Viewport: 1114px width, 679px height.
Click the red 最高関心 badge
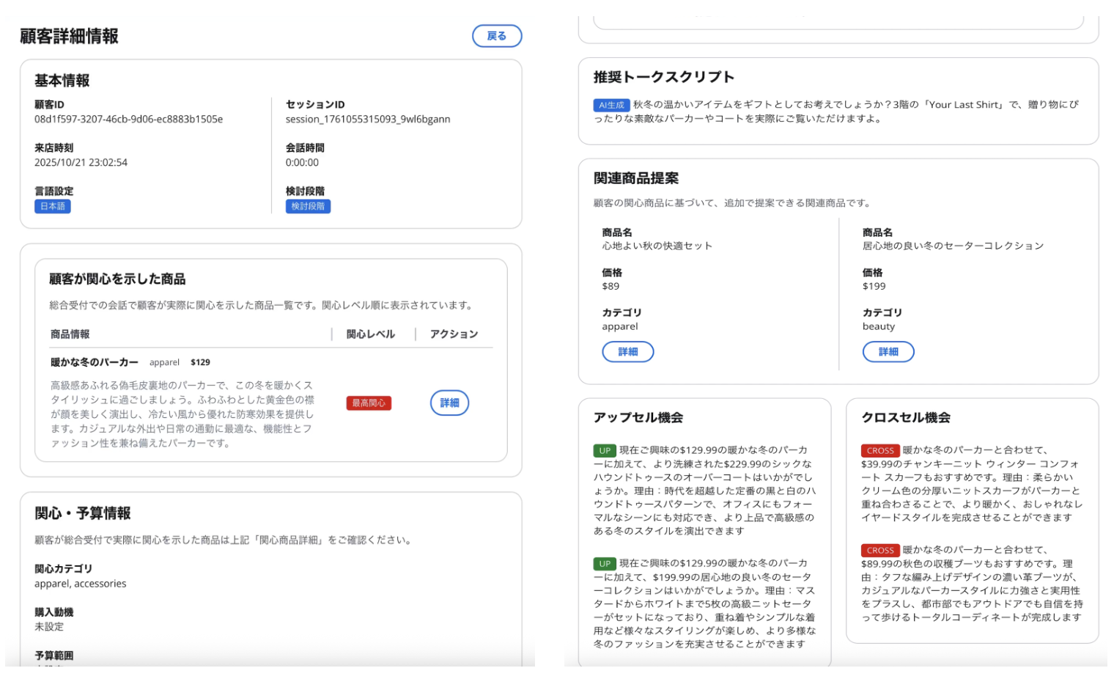click(369, 403)
